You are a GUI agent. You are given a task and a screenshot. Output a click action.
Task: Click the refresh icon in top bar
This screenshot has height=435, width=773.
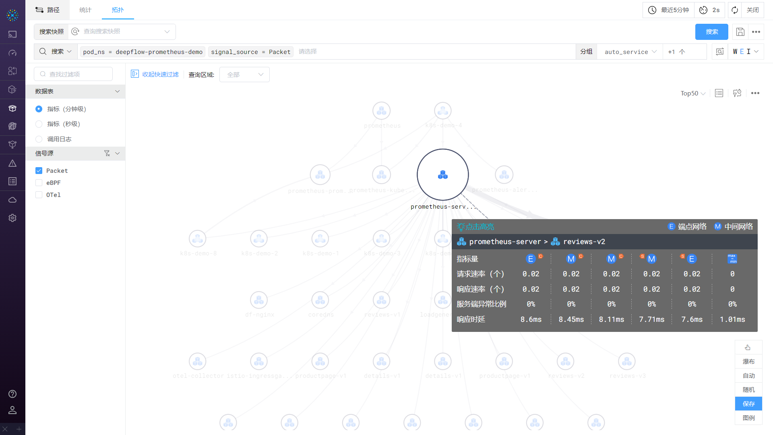735,10
